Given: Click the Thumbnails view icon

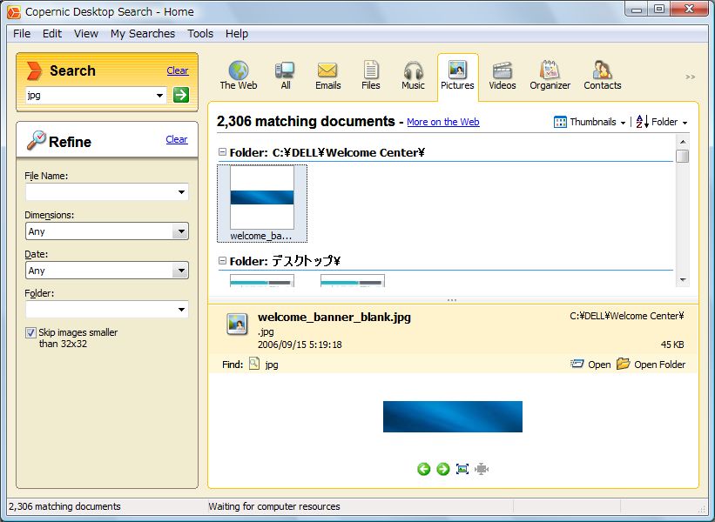Looking at the screenshot, I should click(x=560, y=122).
